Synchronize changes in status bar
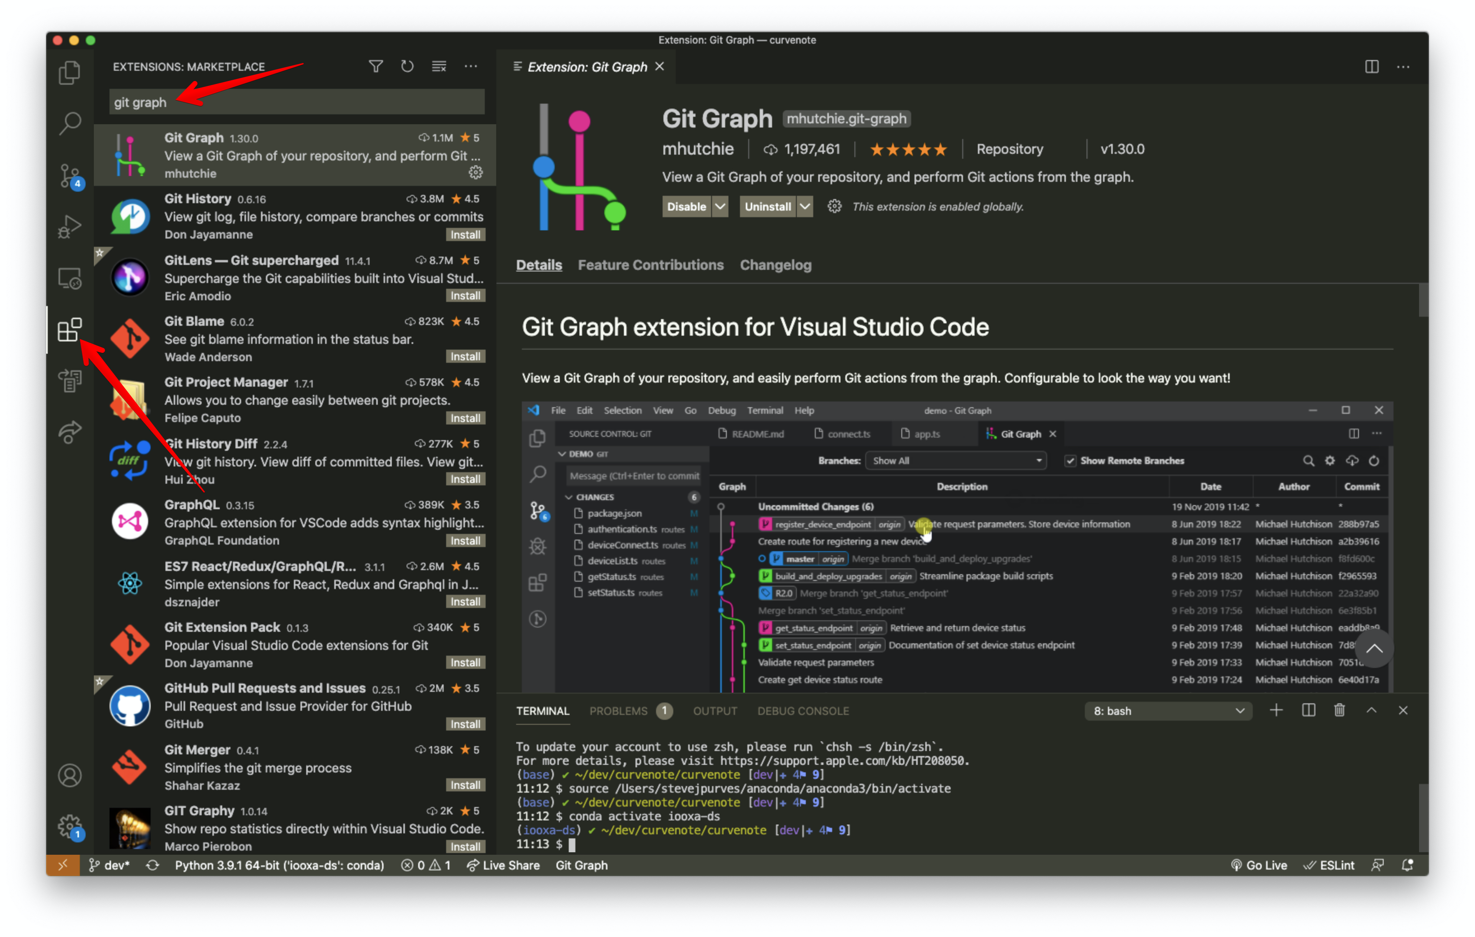Image resolution: width=1475 pixels, height=937 pixels. (153, 865)
